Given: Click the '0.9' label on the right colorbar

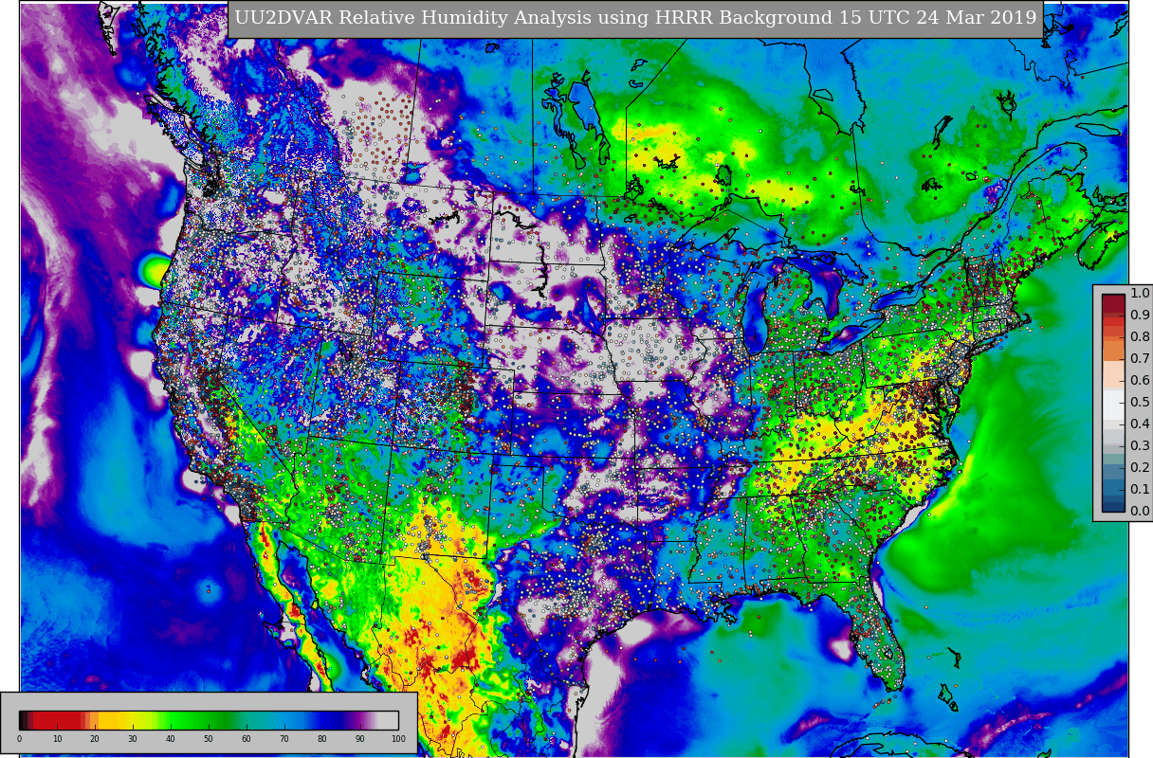Looking at the screenshot, I should (1140, 316).
